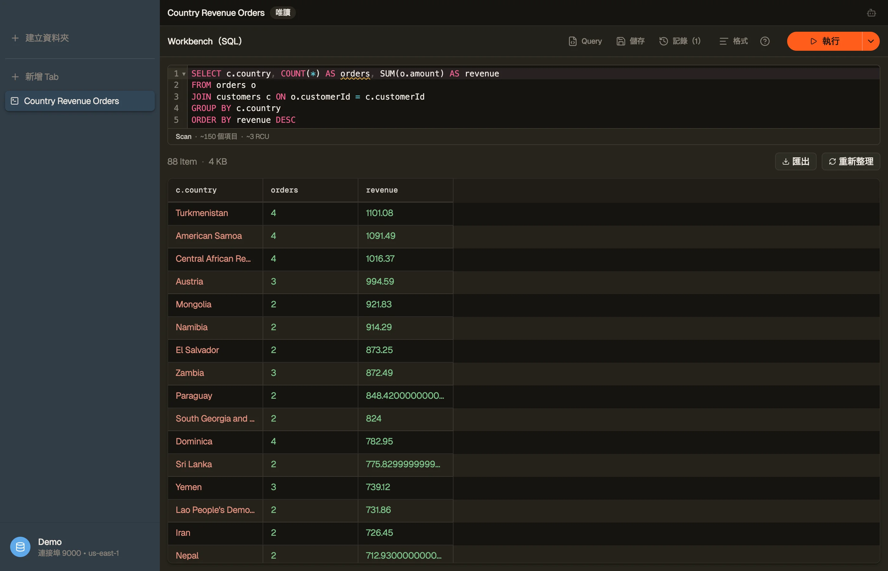Click revenue value 731.86
This screenshot has height=571, width=888.
pyautogui.click(x=405, y=510)
